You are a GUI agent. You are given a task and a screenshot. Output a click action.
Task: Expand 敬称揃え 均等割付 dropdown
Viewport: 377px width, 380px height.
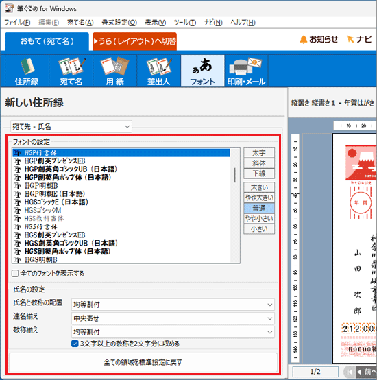pyautogui.click(x=173, y=332)
